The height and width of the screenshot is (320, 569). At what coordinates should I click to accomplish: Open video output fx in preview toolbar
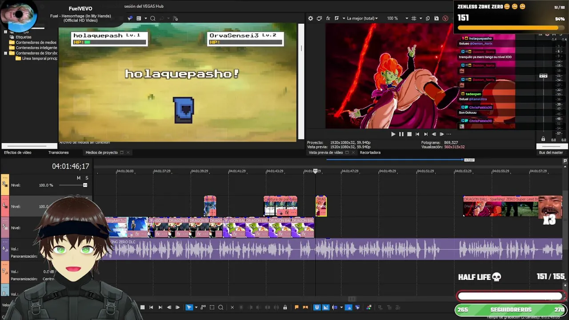point(328,18)
